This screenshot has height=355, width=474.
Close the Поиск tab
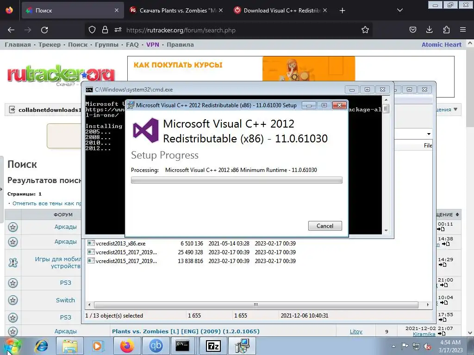point(117,10)
